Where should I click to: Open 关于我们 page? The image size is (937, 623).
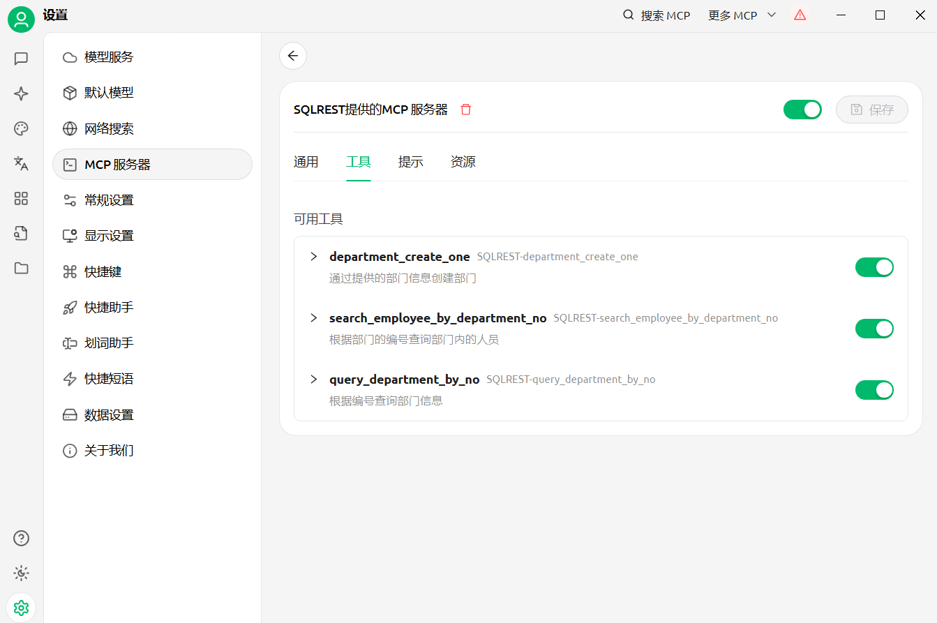152,451
